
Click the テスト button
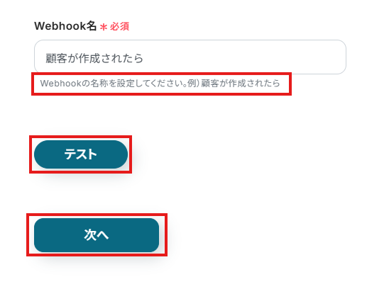[x=81, y=154]
